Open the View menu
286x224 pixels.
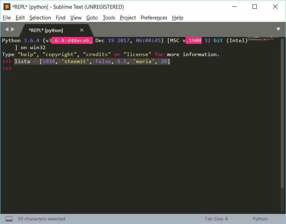click(x=76, y=18)
